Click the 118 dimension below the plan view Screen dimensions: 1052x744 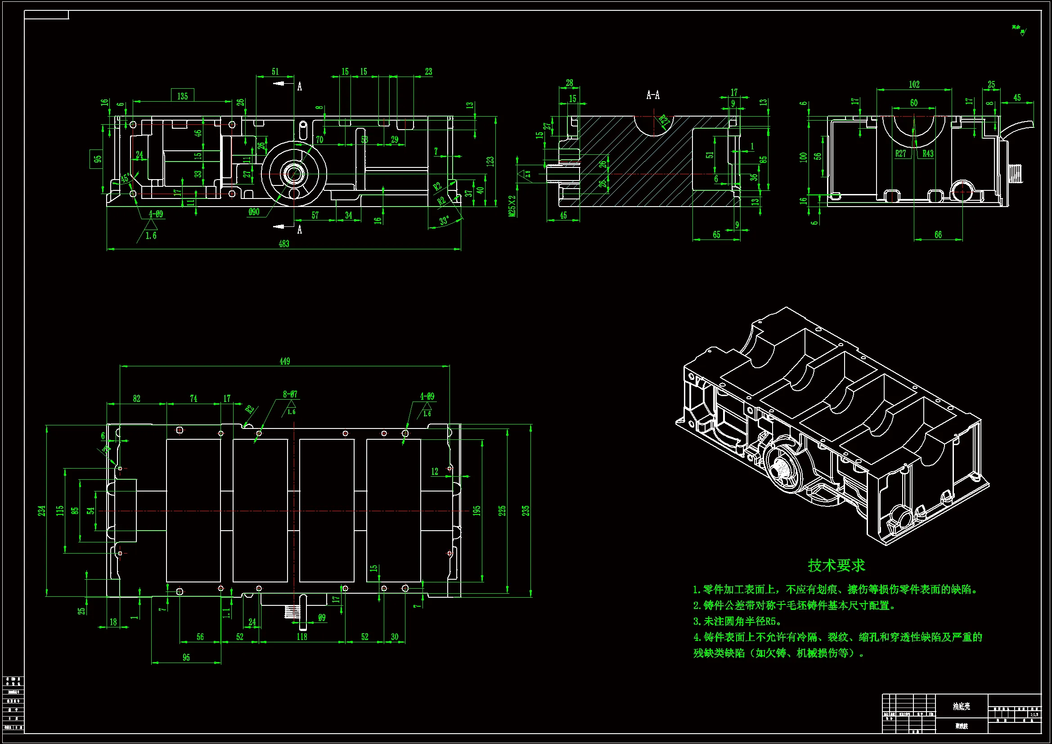point(302,637)
